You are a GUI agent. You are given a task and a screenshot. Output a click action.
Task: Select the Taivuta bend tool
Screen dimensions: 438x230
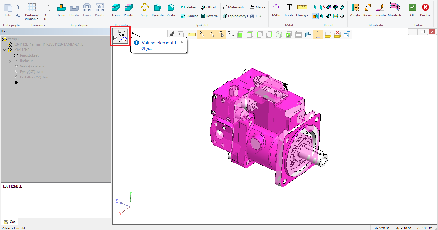point(380,10)
